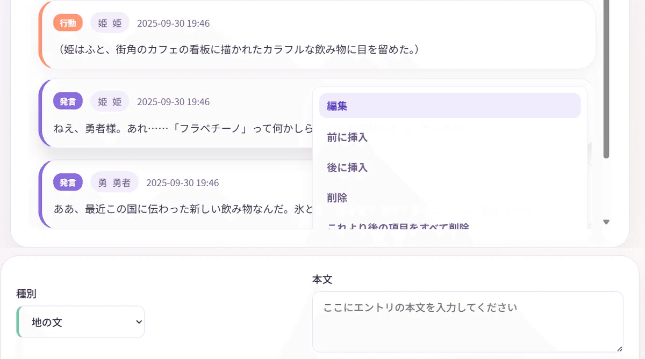The image size is (645, 359).
Task: Click the 姫 avatar chip in フラペチーノ message
Action: pyautogui.click(x=110, y=101)
